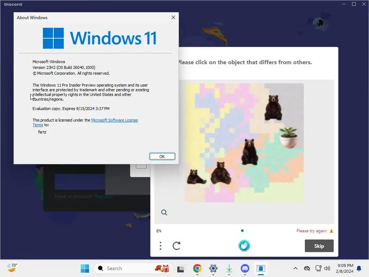Viewport: 369px width, 277px height.
Task: Click the lying bear at bottom left
Action: [196, 177]
